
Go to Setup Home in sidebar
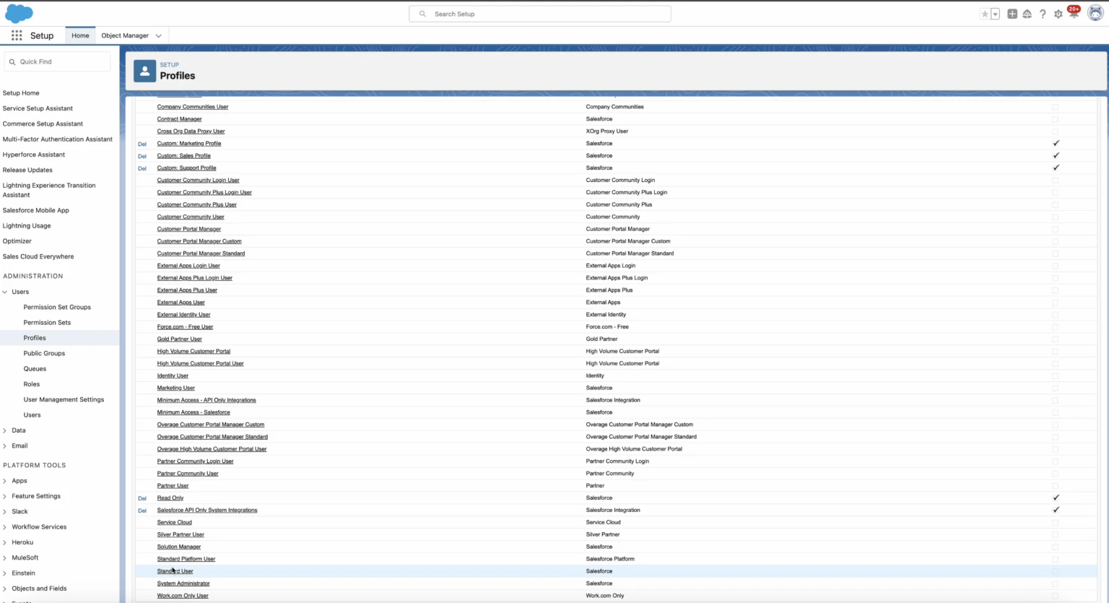[x=21, y=93]
